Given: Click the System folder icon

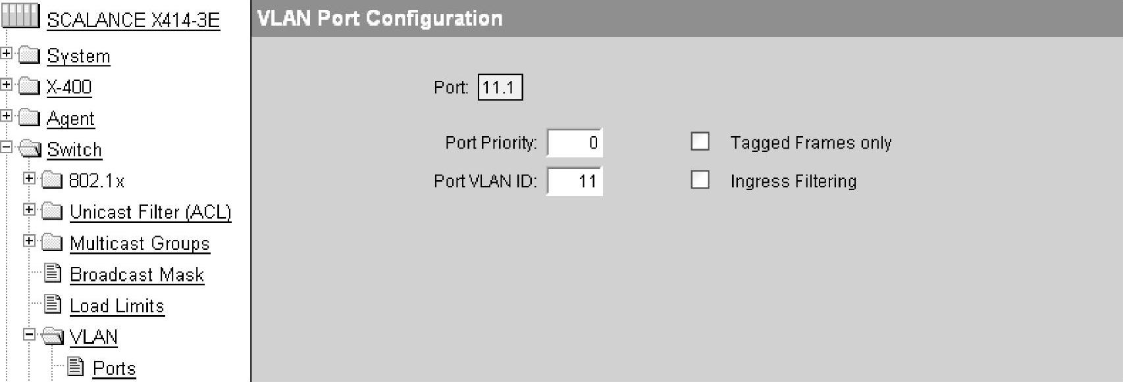Looking at the screenshot, I should 29,55.
